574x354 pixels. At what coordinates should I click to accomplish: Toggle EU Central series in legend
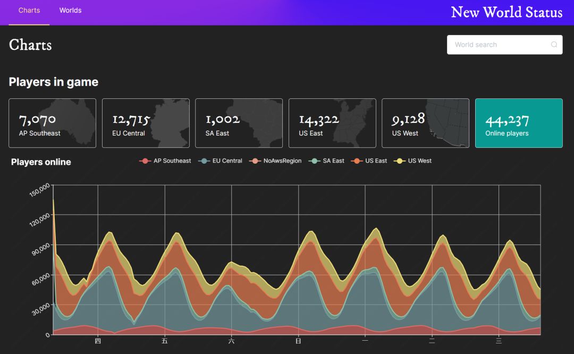(221, 161)
